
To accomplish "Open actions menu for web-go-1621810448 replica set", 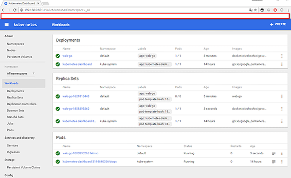I will pos(282,97).
